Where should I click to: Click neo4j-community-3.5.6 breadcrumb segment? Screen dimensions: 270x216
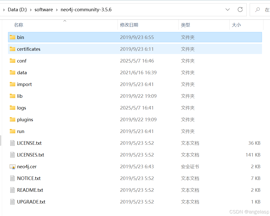click(x=86, y=9)
